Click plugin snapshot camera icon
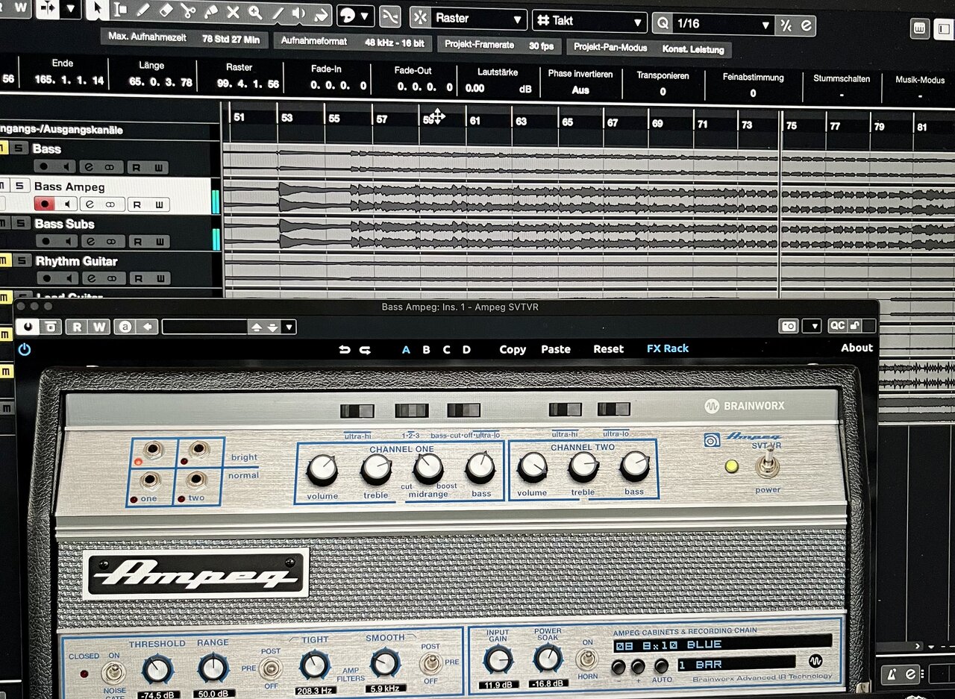 [788, 326]
